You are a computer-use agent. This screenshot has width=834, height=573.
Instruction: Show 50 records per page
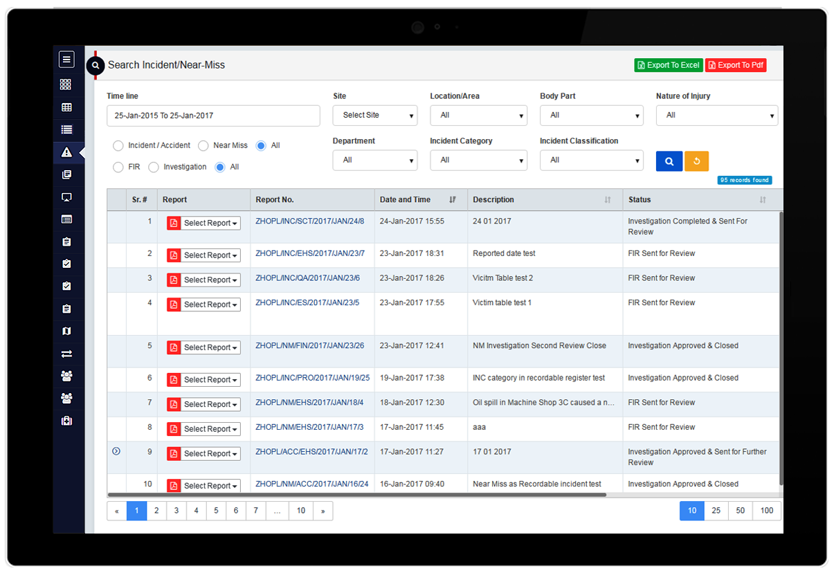pos(740,511)
